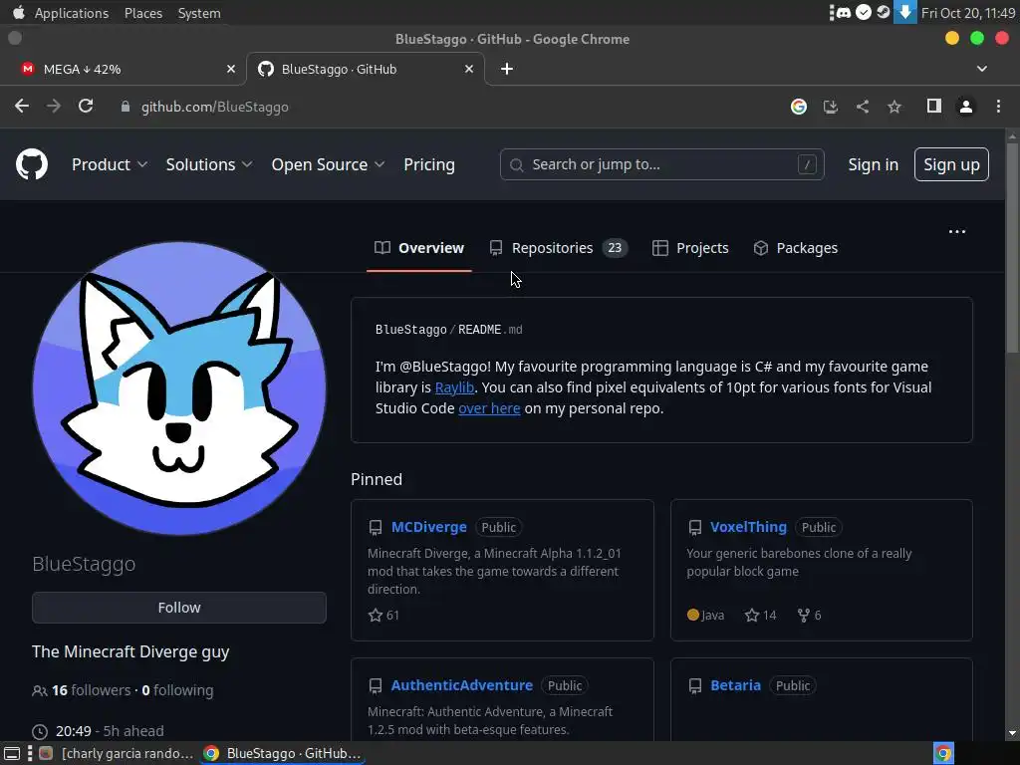Open the tab search chevron in Chrome
1020x765 pixels.
(981, 69)
